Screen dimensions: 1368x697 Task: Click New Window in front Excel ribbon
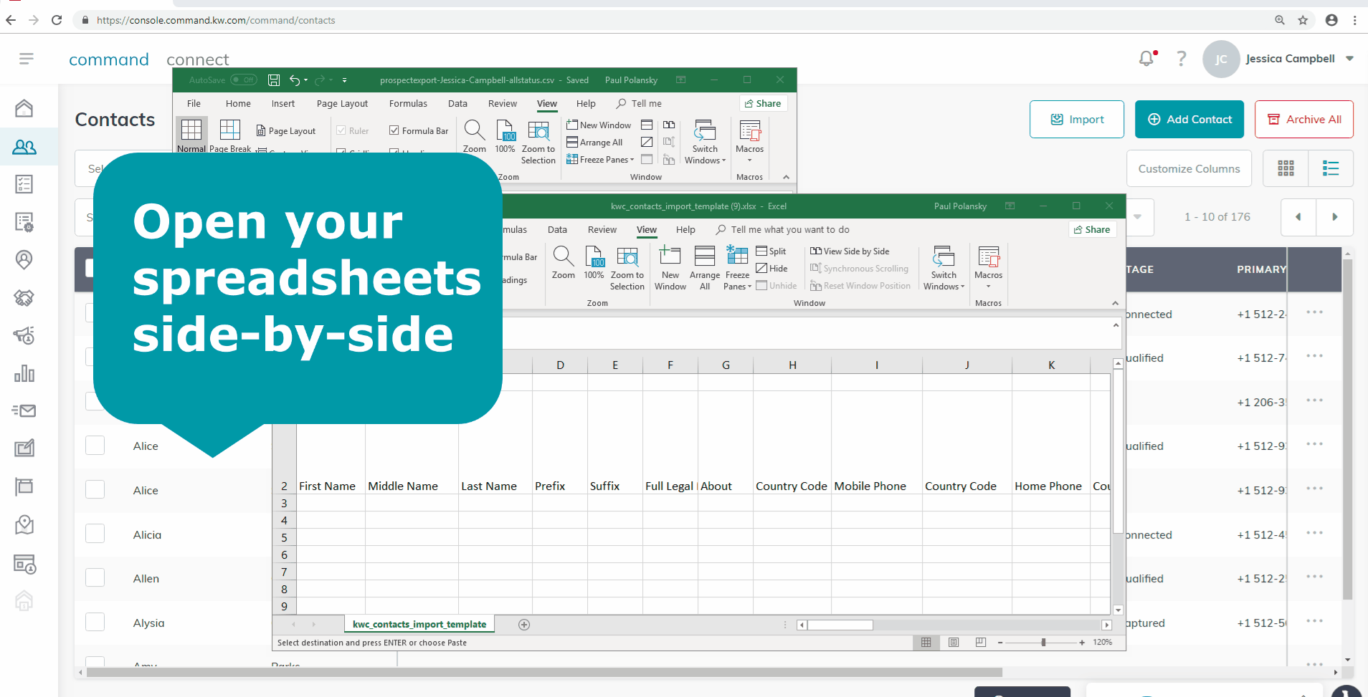(x=670, y=268)
